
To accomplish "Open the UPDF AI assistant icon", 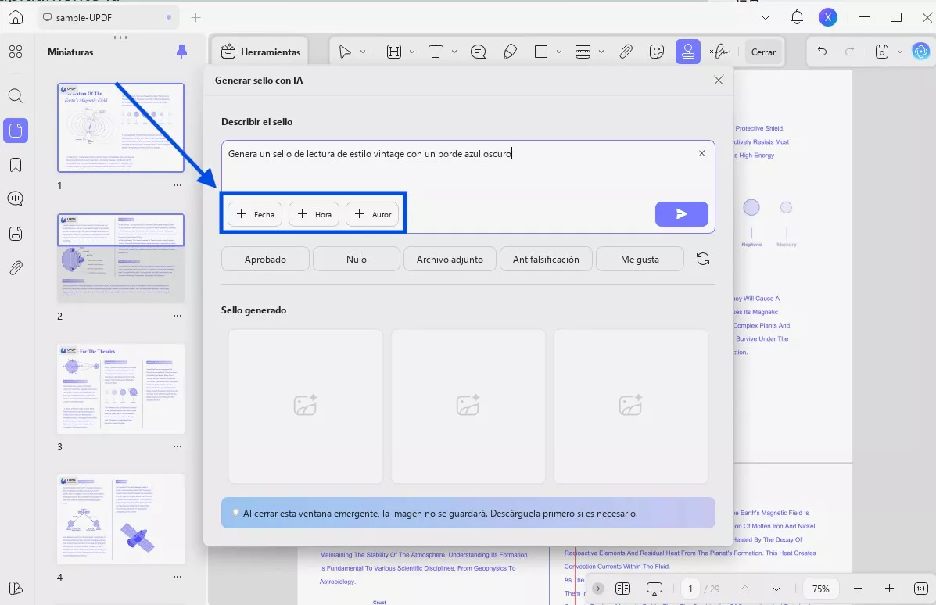I will point(921,52).
